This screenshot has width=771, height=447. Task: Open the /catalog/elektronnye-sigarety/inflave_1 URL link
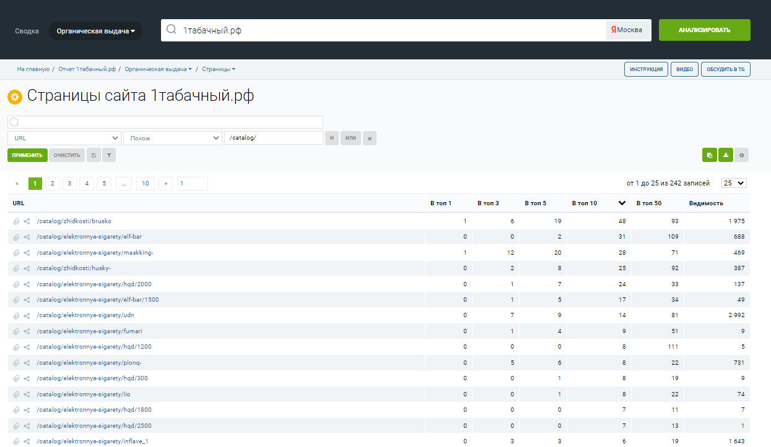click(92, 441)
